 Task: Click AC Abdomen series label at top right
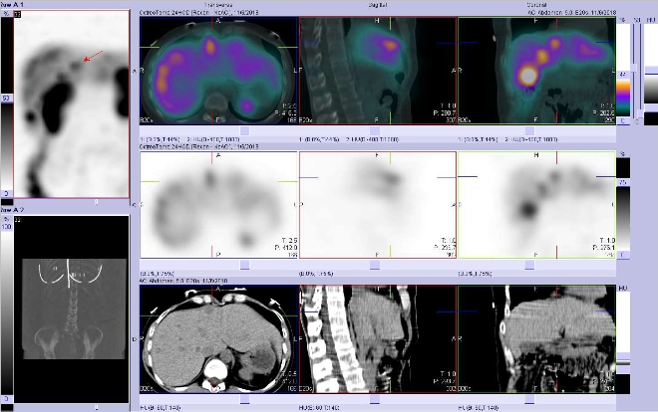(x=571, y=13)
